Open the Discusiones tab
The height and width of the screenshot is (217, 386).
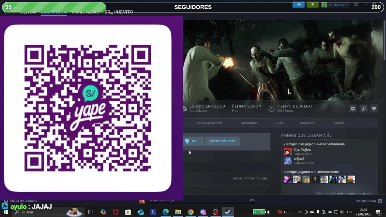(248, 123)
